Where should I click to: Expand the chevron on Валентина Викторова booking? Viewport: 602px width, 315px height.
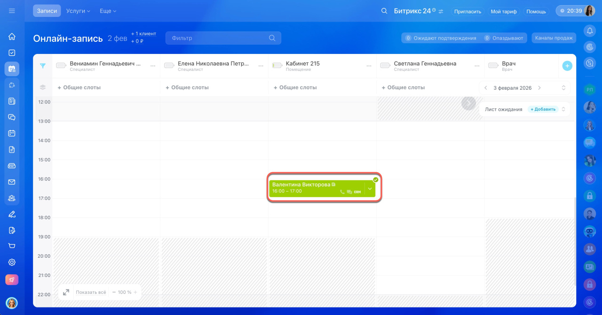click(370, 189)
